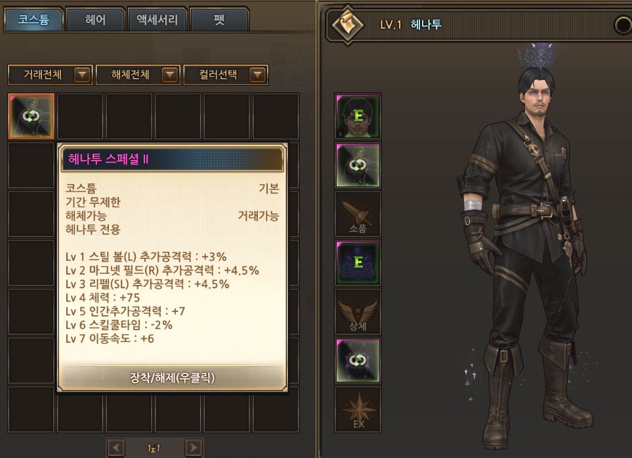This screenshot has height=458, width=632.
Task: Select the empty 소품 prop slot
Action: (x=358, y=214)
